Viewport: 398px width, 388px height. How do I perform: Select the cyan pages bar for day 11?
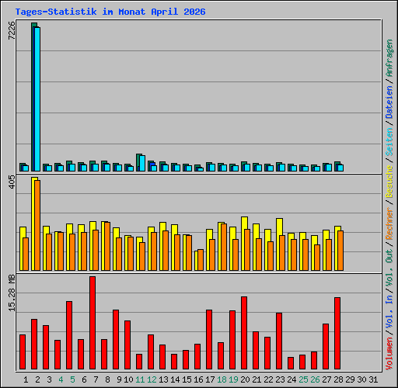coord(142,163)
